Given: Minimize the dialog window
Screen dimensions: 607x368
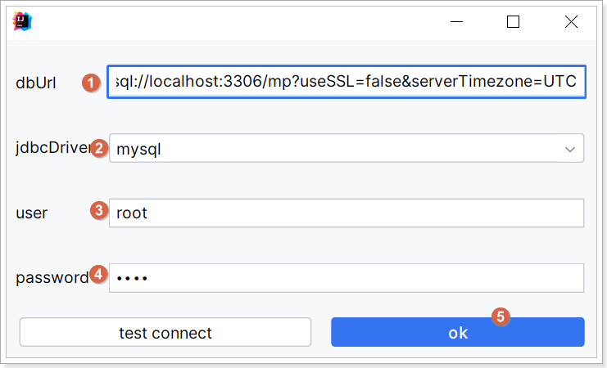Looking at the screenshot, I should point(457,21).
